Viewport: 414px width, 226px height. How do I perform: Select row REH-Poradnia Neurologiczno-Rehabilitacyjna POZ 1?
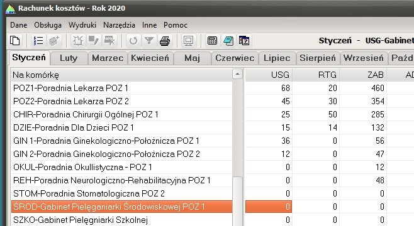[x=121, y=180]
